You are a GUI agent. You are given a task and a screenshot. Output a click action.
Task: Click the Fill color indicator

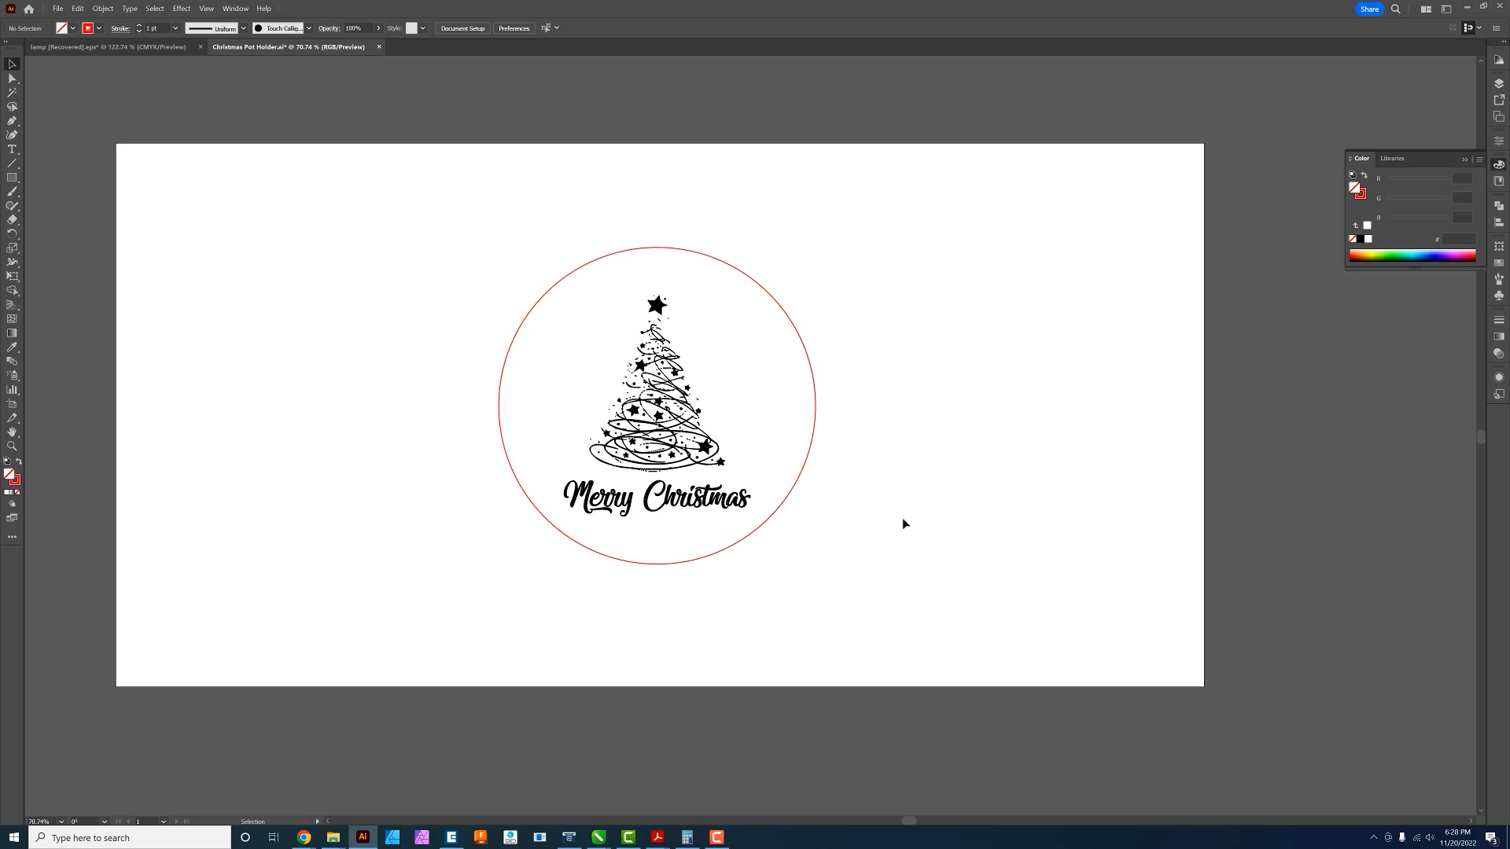pyautogui.click(x=10, y=474)
